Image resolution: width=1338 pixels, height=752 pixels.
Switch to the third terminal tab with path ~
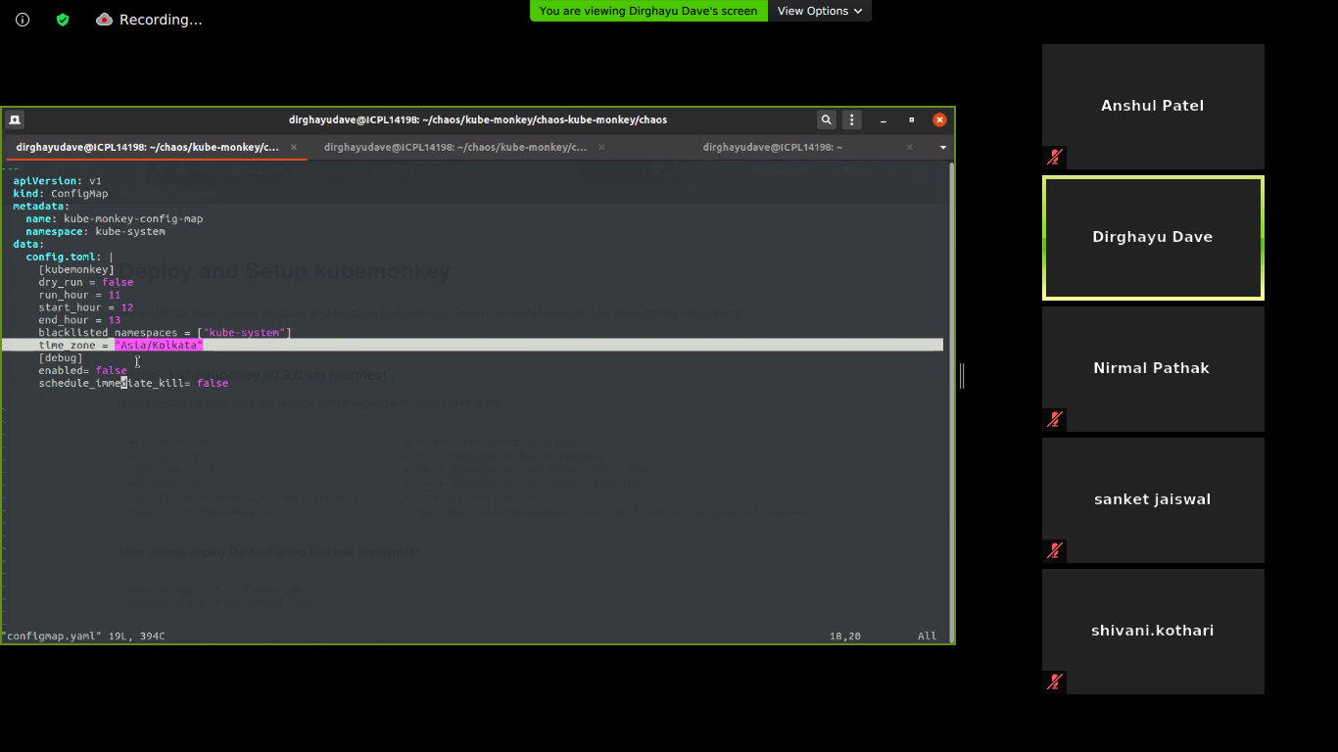coord(773,147)
